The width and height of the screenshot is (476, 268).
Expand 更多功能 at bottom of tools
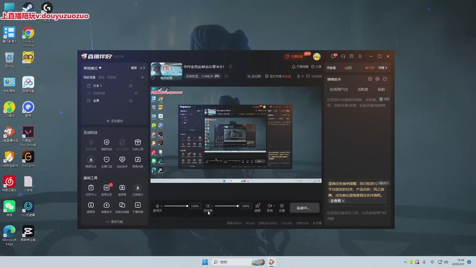[115, 222]
